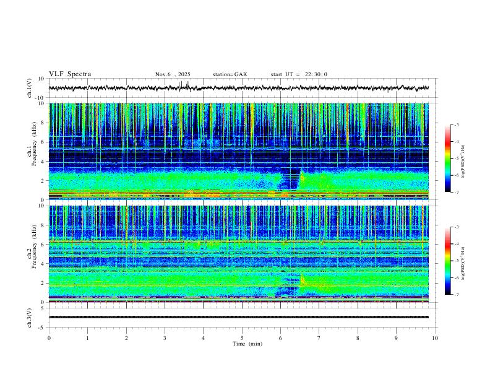Click the "start UT = 22:30:0" header label
This screenshot has width=490, height=379.
click(x=299, y=74)
